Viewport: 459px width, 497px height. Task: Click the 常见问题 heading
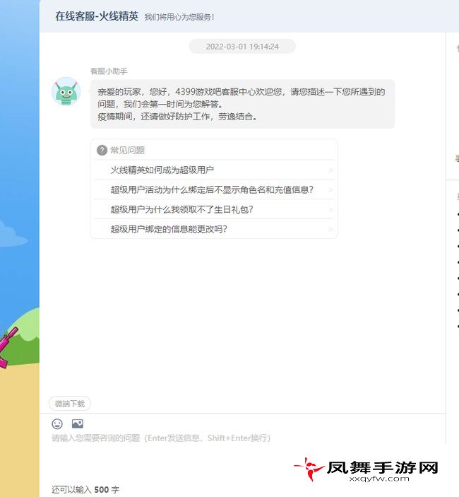[x=127, y=151]
